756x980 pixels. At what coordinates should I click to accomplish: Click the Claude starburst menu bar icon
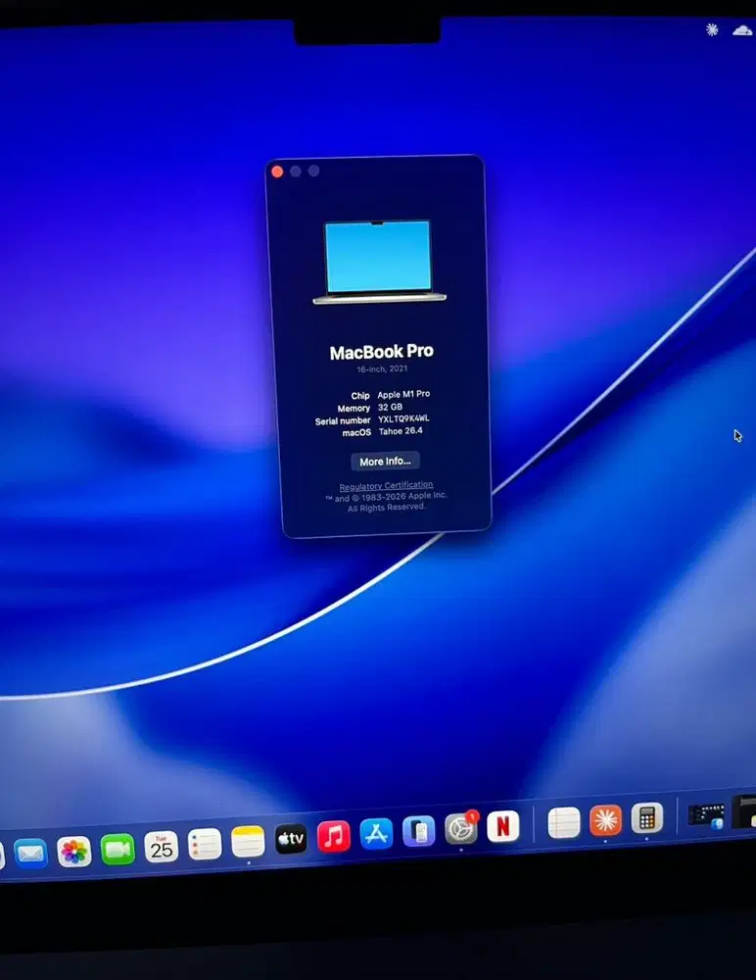tap(712, 29)
